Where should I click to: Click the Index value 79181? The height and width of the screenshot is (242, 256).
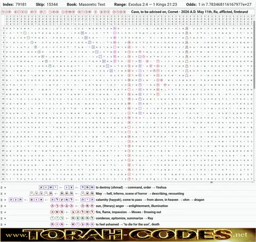point(21,4)
